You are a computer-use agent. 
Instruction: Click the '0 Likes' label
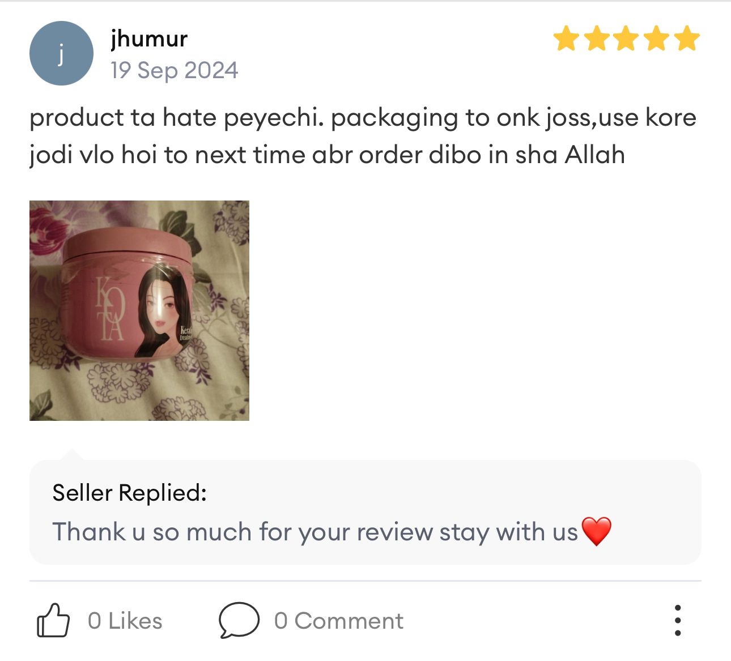(125, 621)
